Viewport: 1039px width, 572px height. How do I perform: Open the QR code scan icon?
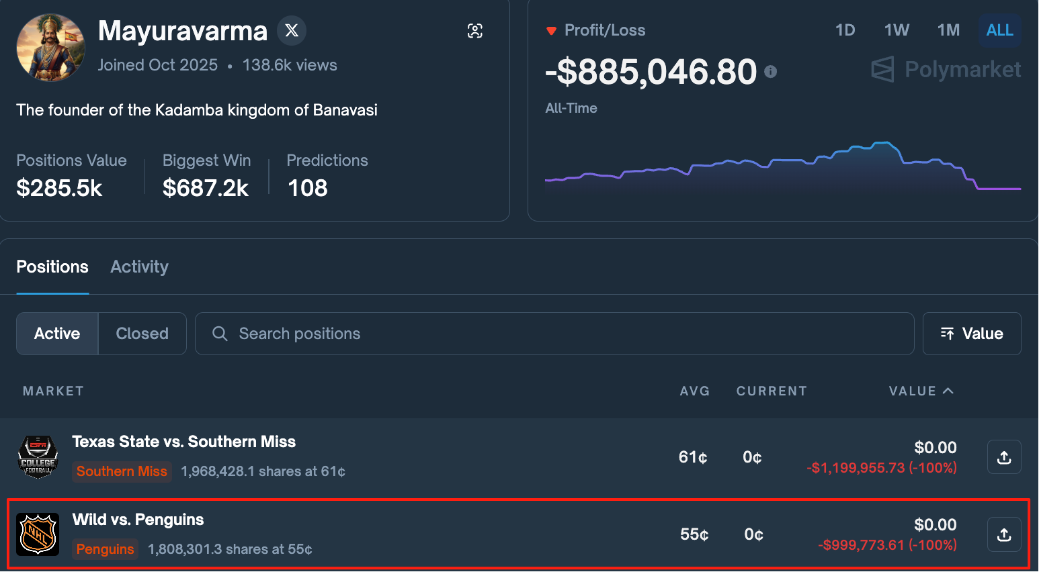tap(475, 30)
